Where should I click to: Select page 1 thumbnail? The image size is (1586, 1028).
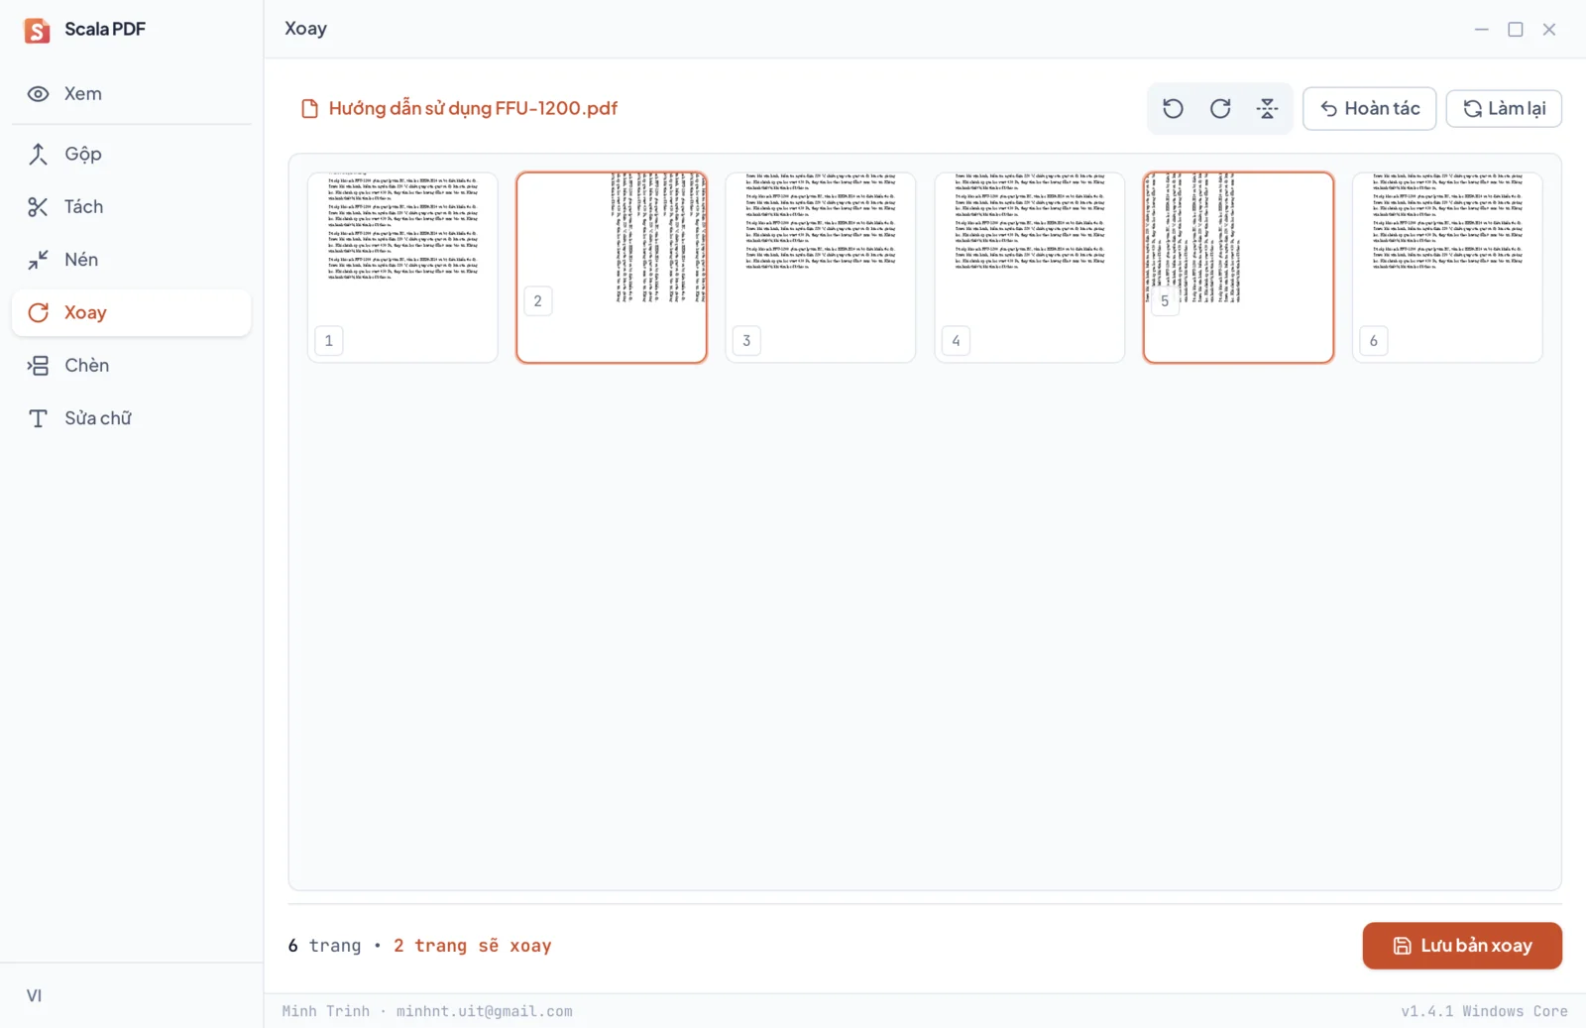tap(402, 268)
